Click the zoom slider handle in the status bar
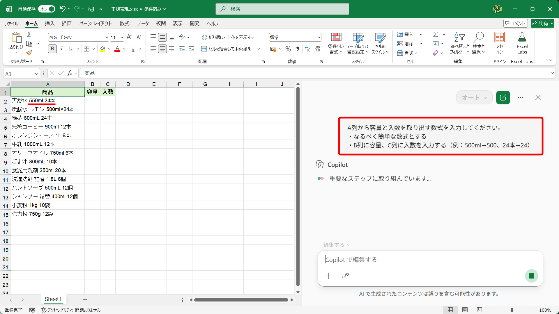Viewport: 559px width, 314px height. click(512, 310)
